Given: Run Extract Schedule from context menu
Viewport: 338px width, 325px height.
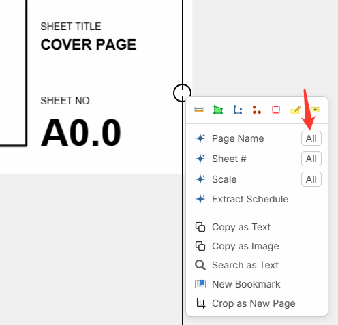Looking at the screenshot, I should pyautogui.click(x=250, y=199).
